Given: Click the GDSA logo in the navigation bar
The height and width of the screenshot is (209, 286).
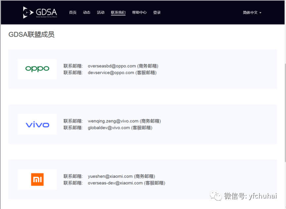Looking at the screenshot, I should pos(40,12).
